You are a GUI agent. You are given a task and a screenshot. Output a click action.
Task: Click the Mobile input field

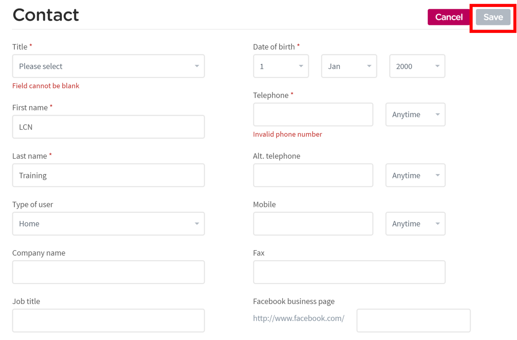[x=313, y=224]
